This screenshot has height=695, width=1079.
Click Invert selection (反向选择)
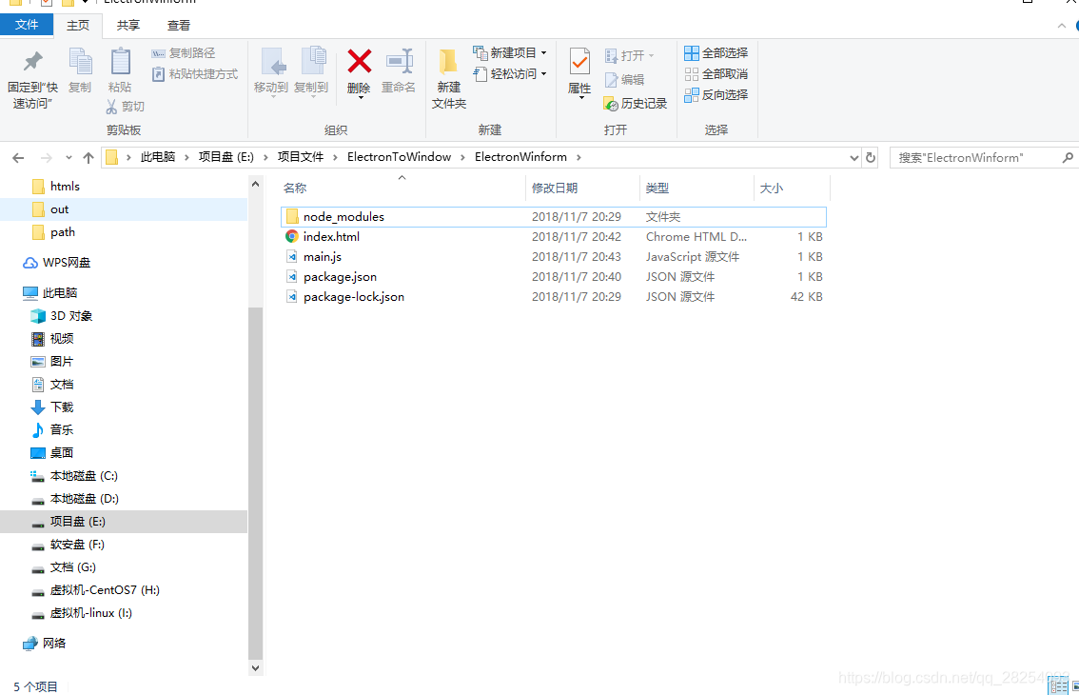click(x=716, y=94)
